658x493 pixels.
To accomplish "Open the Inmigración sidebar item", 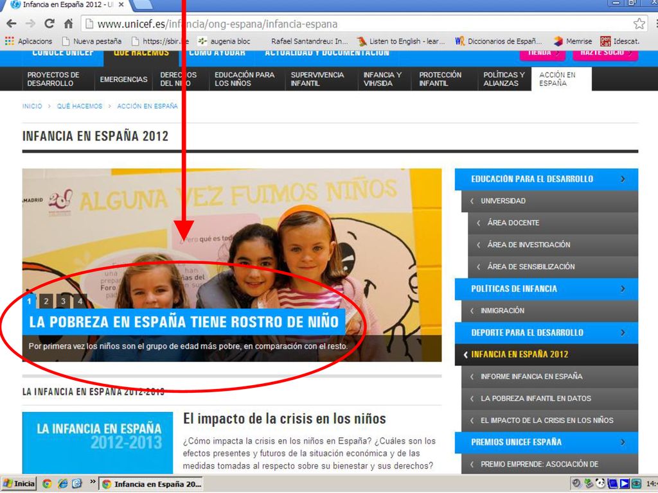I will coord(550,311).
